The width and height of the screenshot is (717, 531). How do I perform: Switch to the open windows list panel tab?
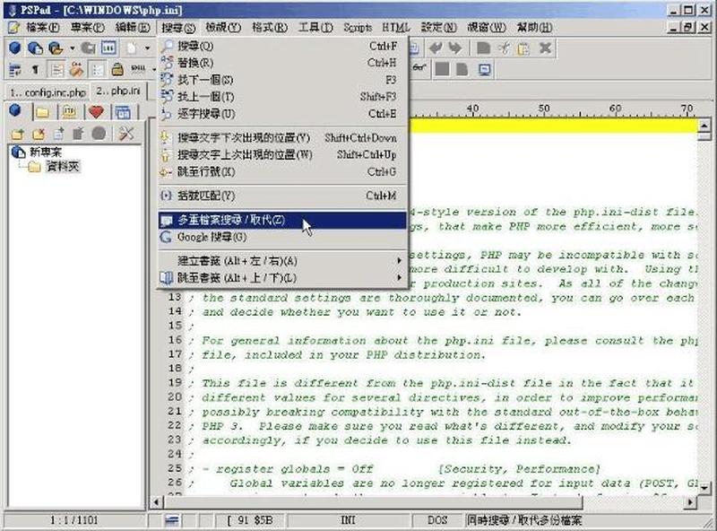click(x=123, y=111)
